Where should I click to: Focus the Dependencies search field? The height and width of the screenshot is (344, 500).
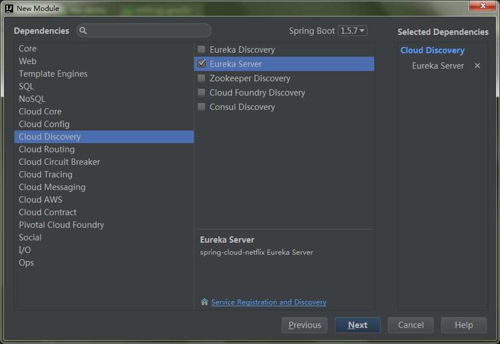(144, 31)
